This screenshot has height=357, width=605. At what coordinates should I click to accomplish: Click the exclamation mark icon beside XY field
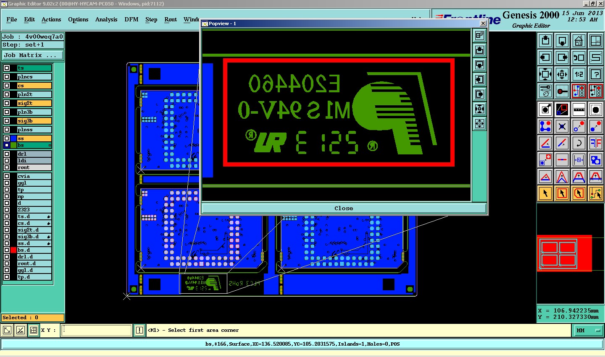pyautogui.click(x=139, y=330)
